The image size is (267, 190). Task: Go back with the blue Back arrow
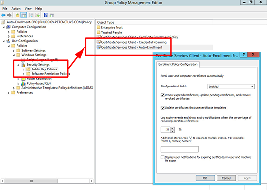coord(3,15)
